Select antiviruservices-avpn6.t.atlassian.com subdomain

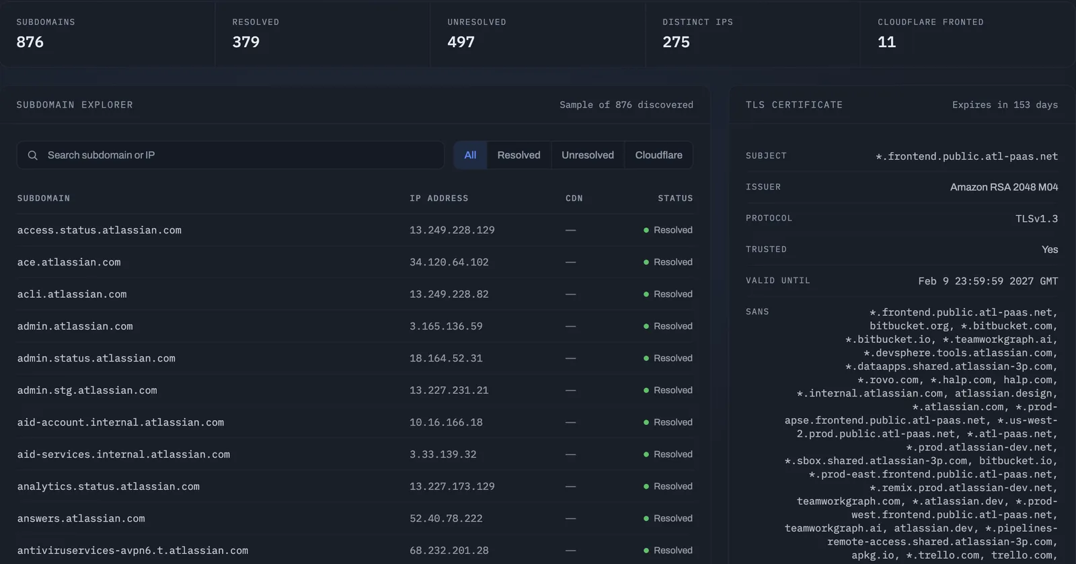coord(133,551)
